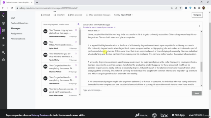This screenshot has height=118, width=211.
Task: Click the site lock icon in address bar
Action: 17,8
